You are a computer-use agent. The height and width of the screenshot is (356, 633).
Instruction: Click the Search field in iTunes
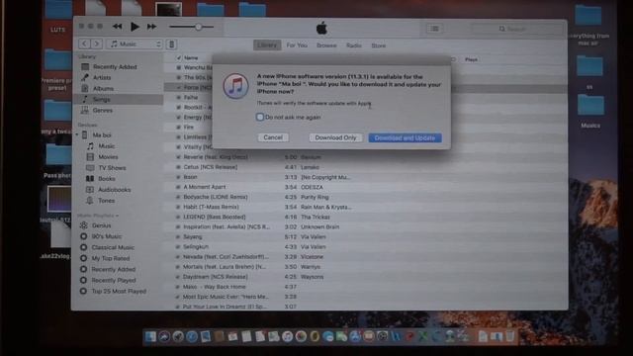point(516,29)
